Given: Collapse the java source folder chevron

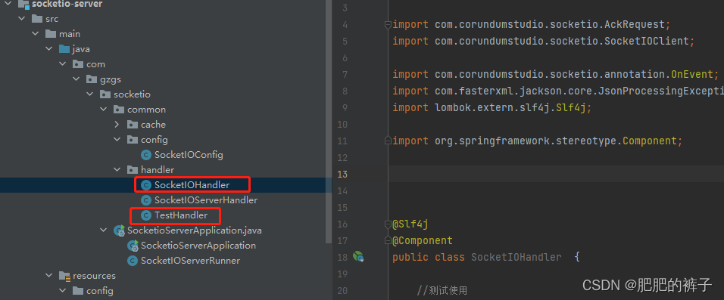Looking at the screenshot, I should (x=49, y=49).
